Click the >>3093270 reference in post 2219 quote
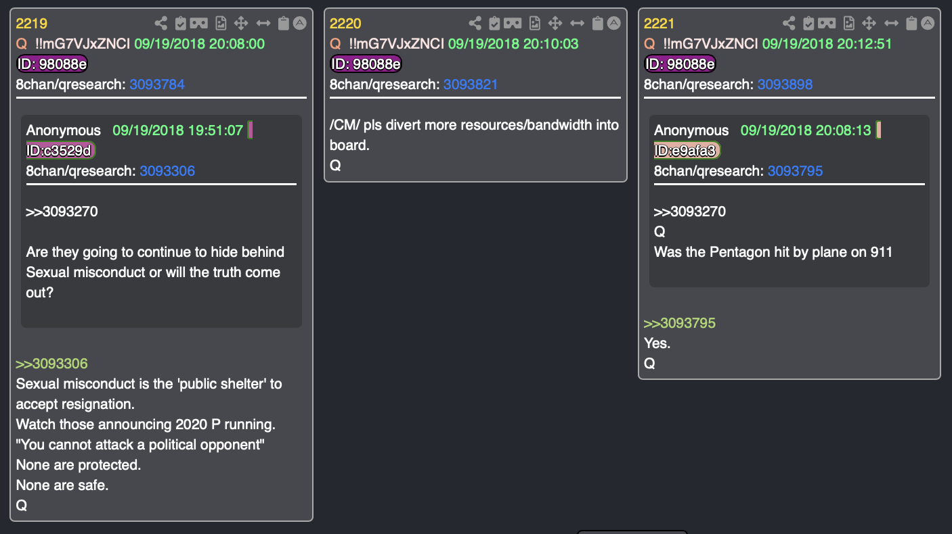The image size is (952, 534). [x=62, y=212]
